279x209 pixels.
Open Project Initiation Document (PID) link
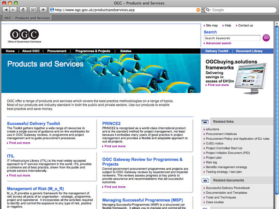pos(228,153)
